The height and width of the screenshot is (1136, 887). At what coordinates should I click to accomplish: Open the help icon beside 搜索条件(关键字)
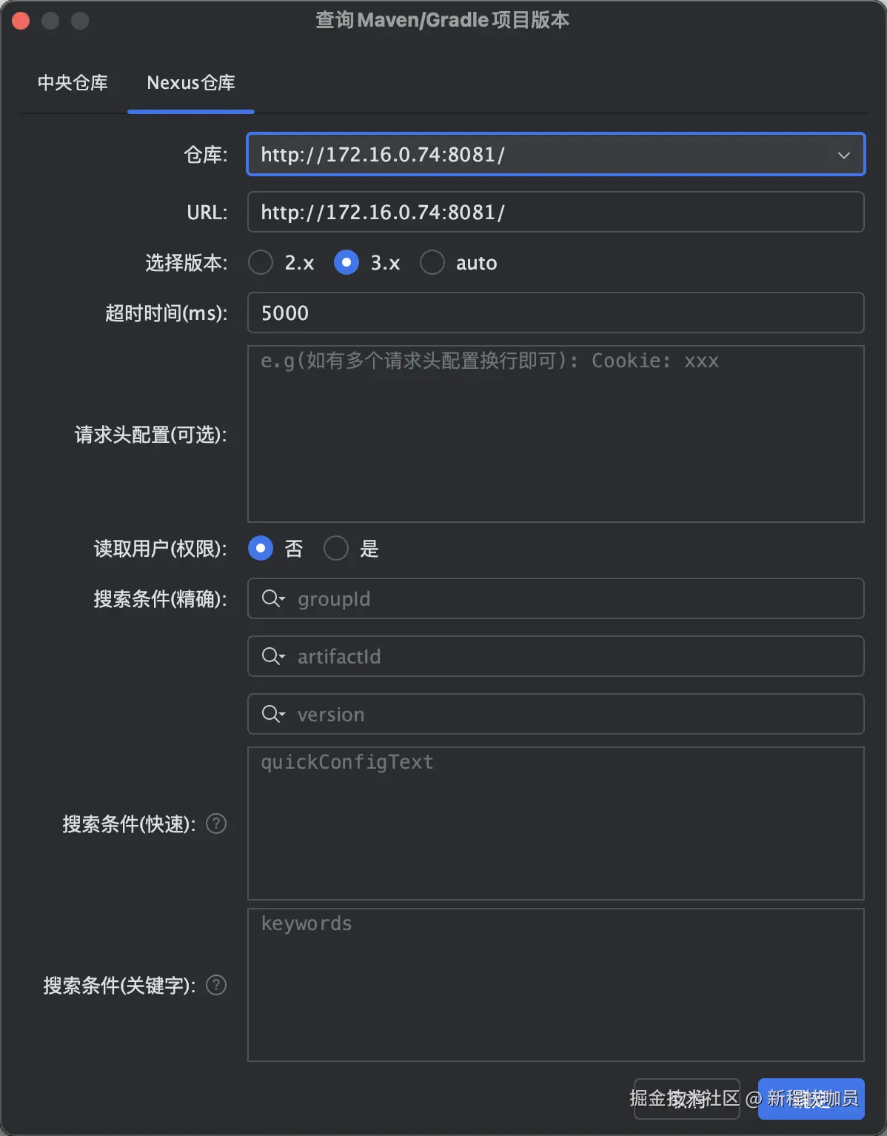point(215,985)
